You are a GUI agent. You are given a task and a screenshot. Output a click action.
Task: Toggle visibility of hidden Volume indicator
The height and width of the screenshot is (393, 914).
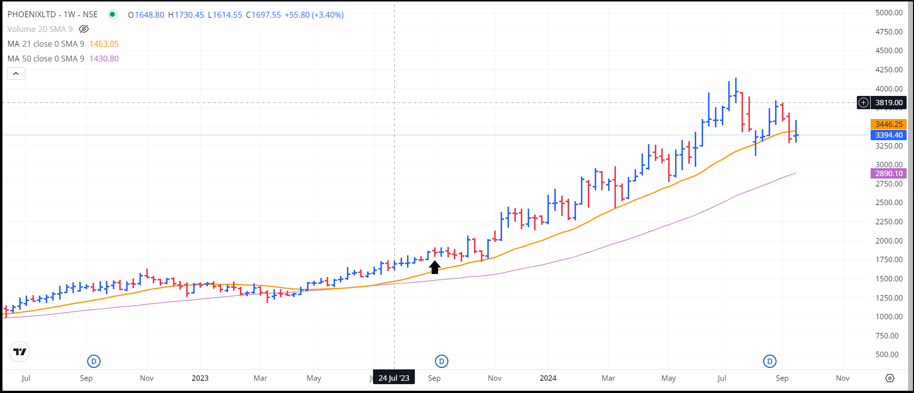tap(84, 29)
